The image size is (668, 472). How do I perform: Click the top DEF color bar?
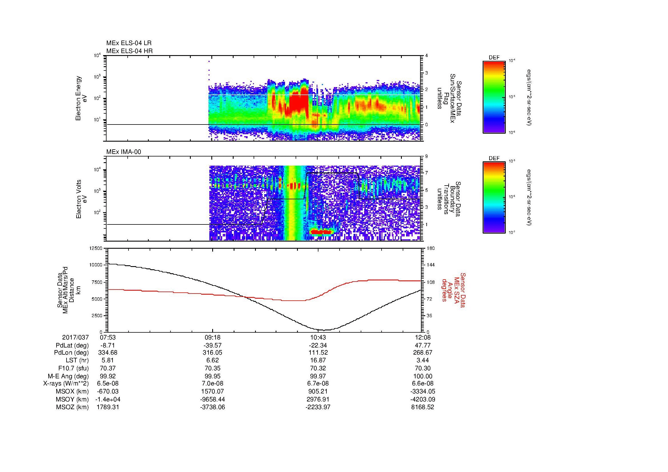pyautogui.click(x=494, y=97)
